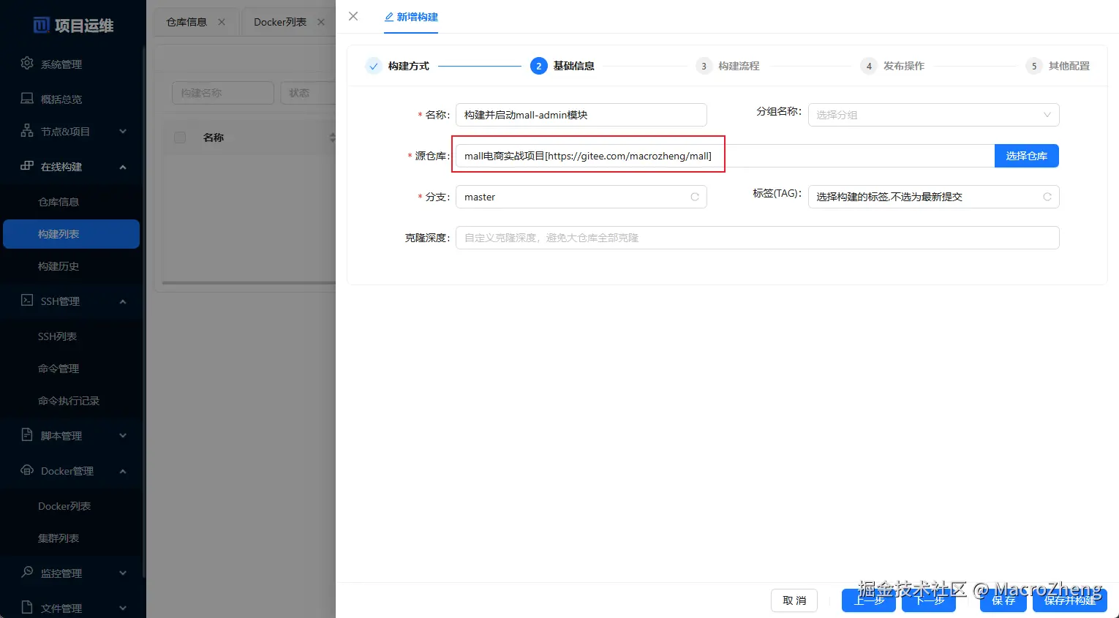Screen dimensions: 1119x618
Task: Select 构建列表 in sidebar
Action: pos(72,234)
